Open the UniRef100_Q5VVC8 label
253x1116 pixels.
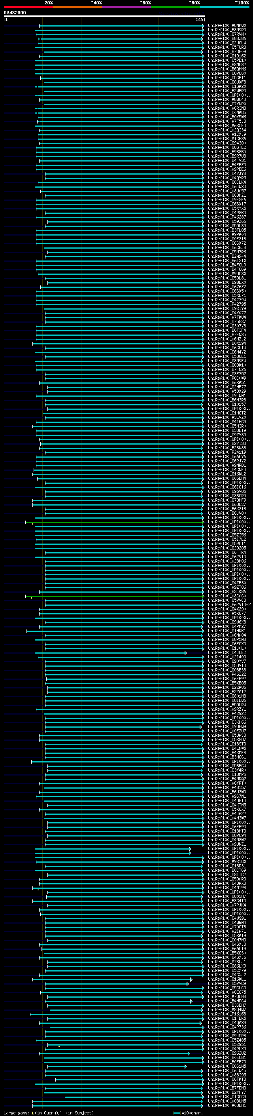pyautogui.click(x=227, y=601)
